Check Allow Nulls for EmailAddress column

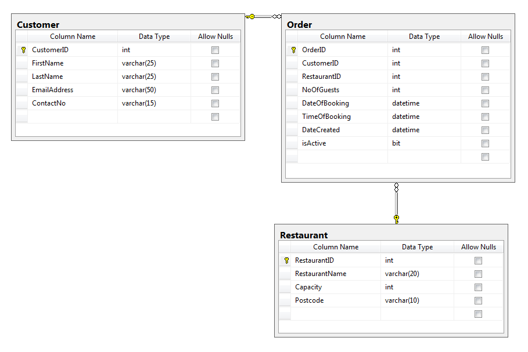pos(215,90)
